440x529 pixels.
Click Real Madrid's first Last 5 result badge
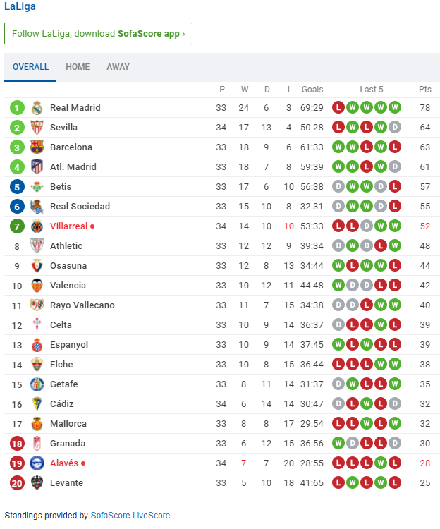[338, 108]
